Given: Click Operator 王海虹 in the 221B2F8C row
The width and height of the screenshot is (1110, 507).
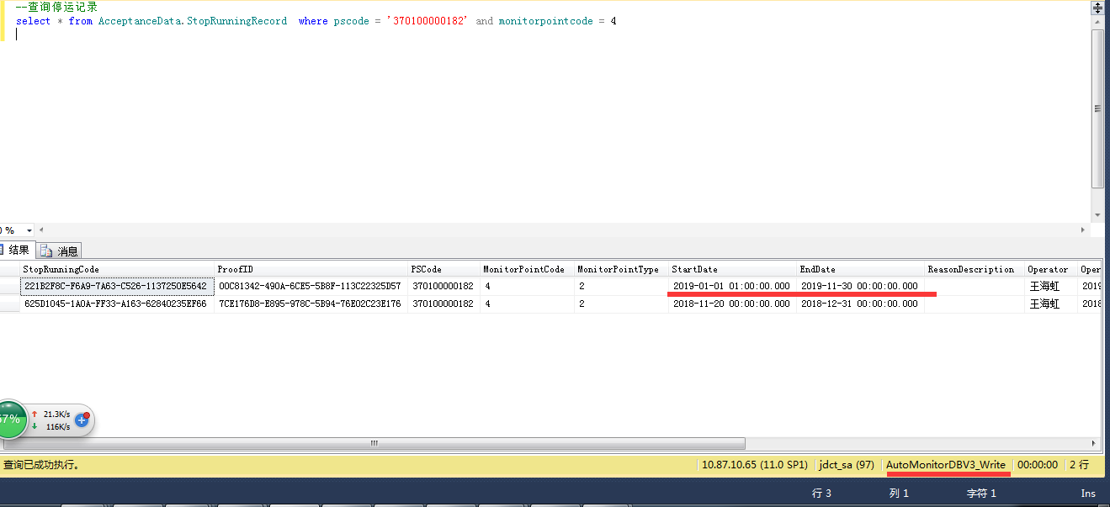Looking at the screenshot, I should pos(1050,286).
